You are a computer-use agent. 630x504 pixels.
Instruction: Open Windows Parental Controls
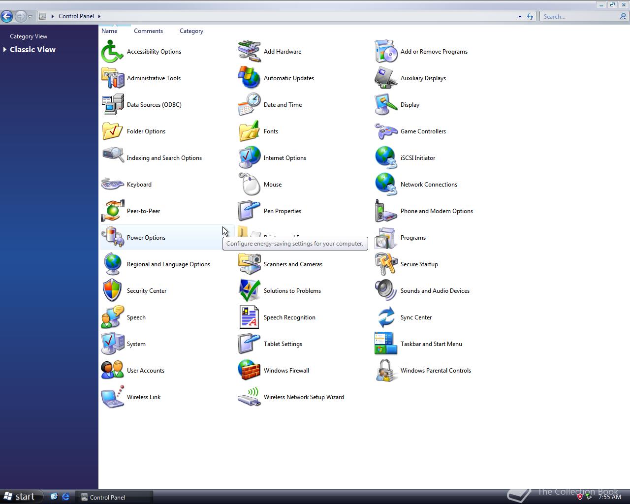pos(435,371)
